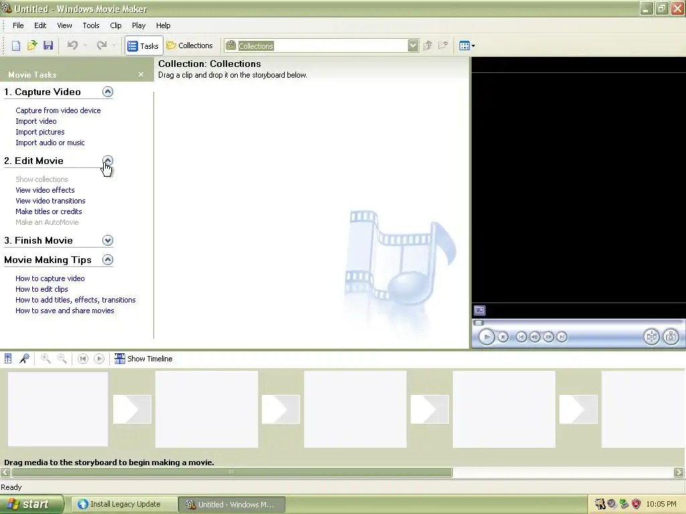
Task: Click the monitor Back button
Action: point(521,337)
